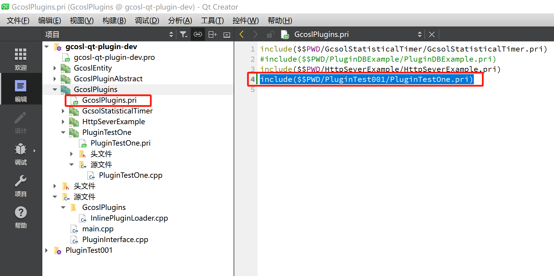Select main.cpp in the project tree
The height and width of the screenshot is (276, 554).
tap(98, 229)
